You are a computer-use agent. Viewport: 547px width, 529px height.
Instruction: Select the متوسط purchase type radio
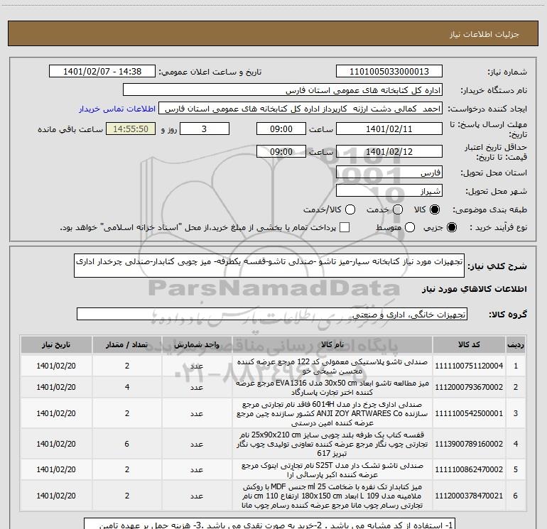point(410,227)
